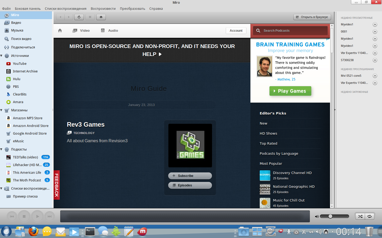Open Podcasts by Language link
Screen dimensions: 382x238
click(x=279, y=154)
